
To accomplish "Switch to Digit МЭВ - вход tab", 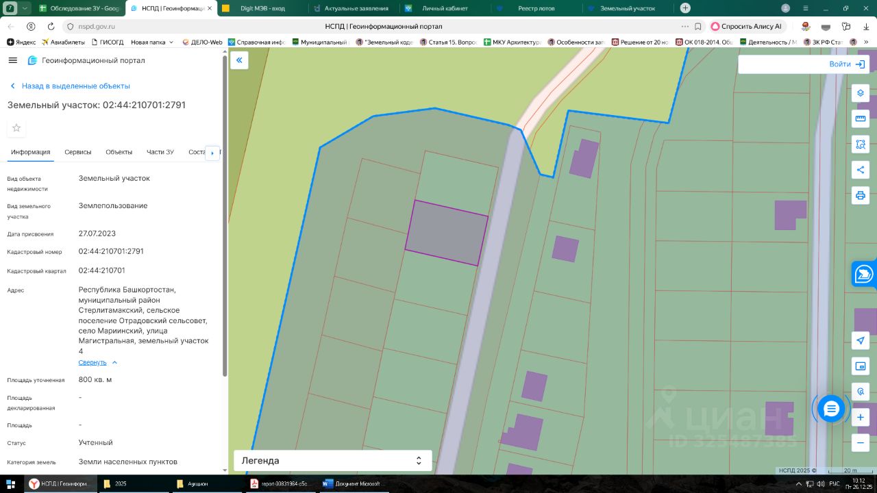I will [263, 8].
